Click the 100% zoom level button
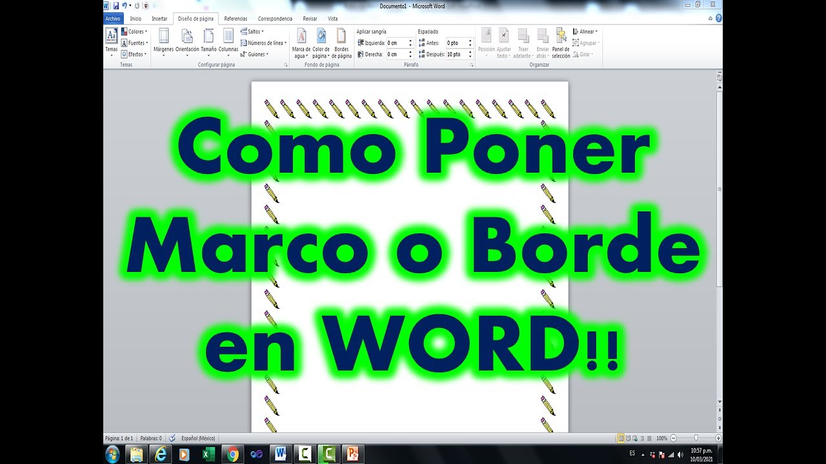Viewport: 826px width, 464px height. point(661,438)
